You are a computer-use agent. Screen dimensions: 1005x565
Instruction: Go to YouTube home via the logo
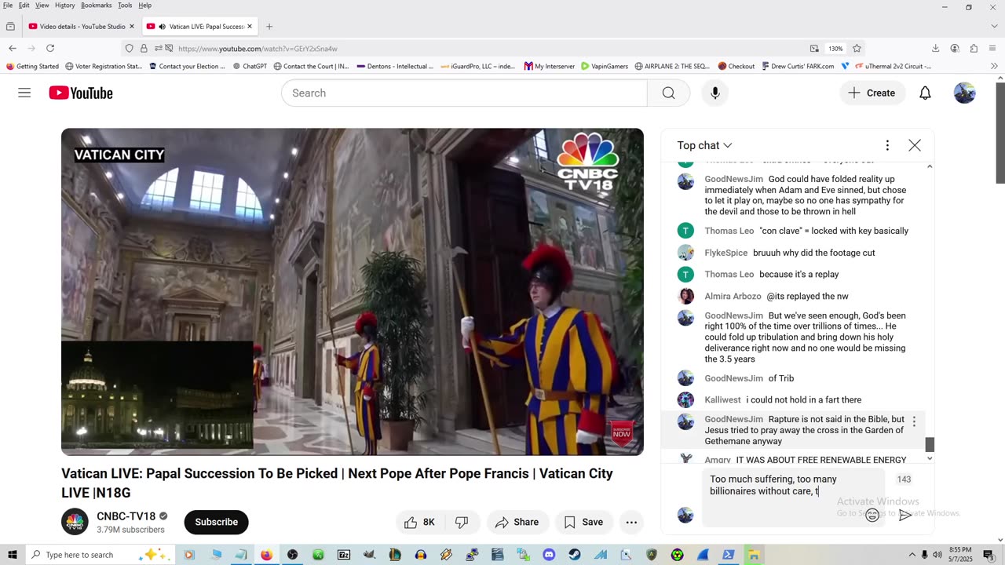[81, 93]
